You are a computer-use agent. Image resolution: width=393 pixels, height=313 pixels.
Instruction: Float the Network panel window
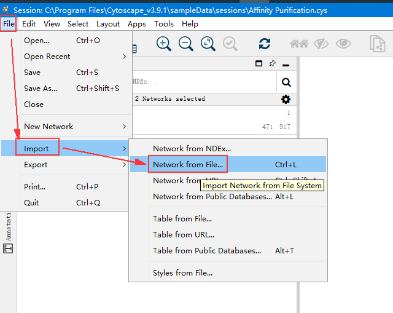pos(259,64)
